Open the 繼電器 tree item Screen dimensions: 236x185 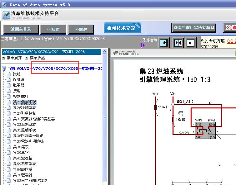tap(18, 85)
